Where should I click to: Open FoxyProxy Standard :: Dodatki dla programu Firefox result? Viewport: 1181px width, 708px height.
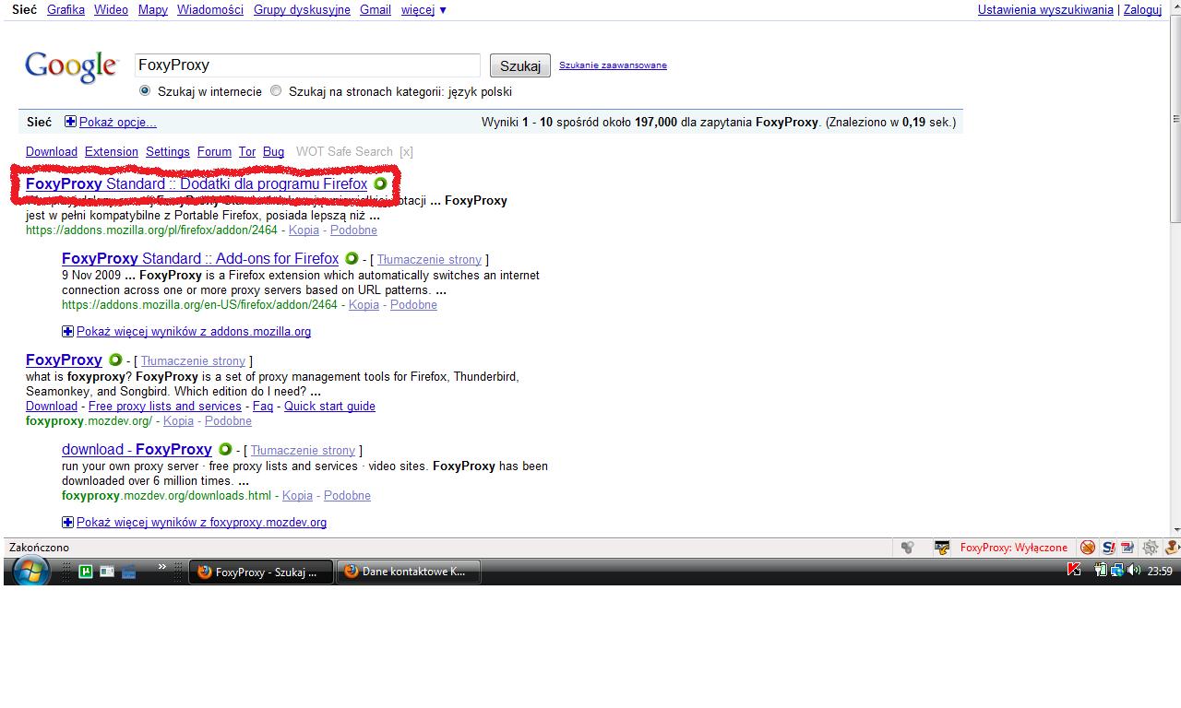coord(197,183)
